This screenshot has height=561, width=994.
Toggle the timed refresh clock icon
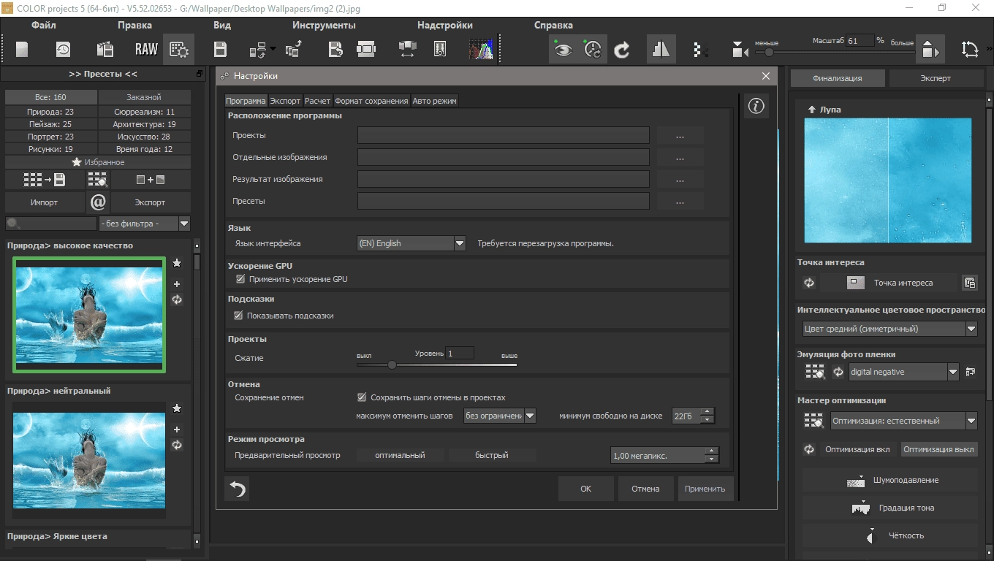(x=593, y=49)
